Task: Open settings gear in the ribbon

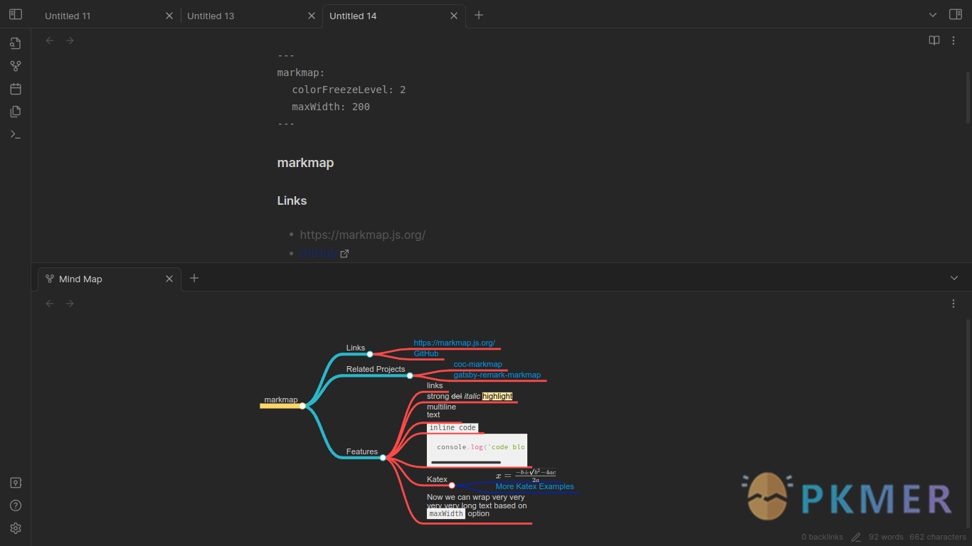Action: 15,528
